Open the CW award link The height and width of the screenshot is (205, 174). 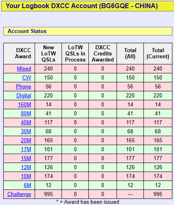click(26, 77)
